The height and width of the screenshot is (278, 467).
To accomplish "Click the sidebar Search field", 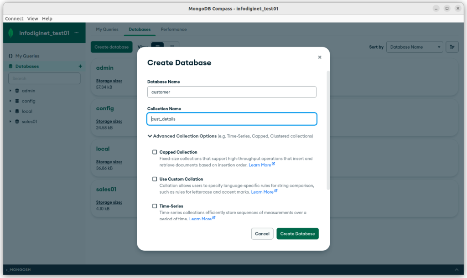I will pyautogui.click(x=44, y=78).
